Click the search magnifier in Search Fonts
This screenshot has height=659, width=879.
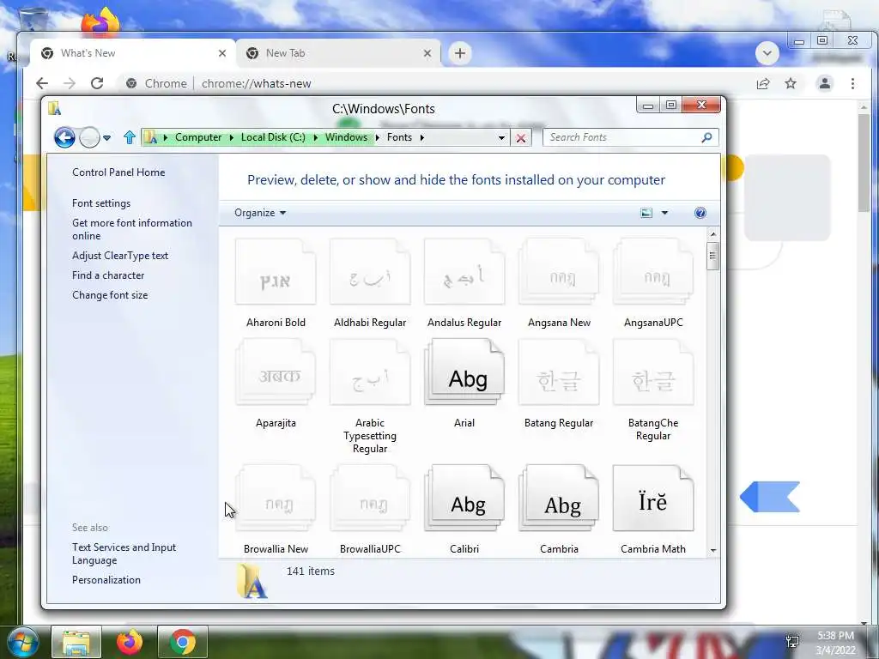[x=706, y=137]
